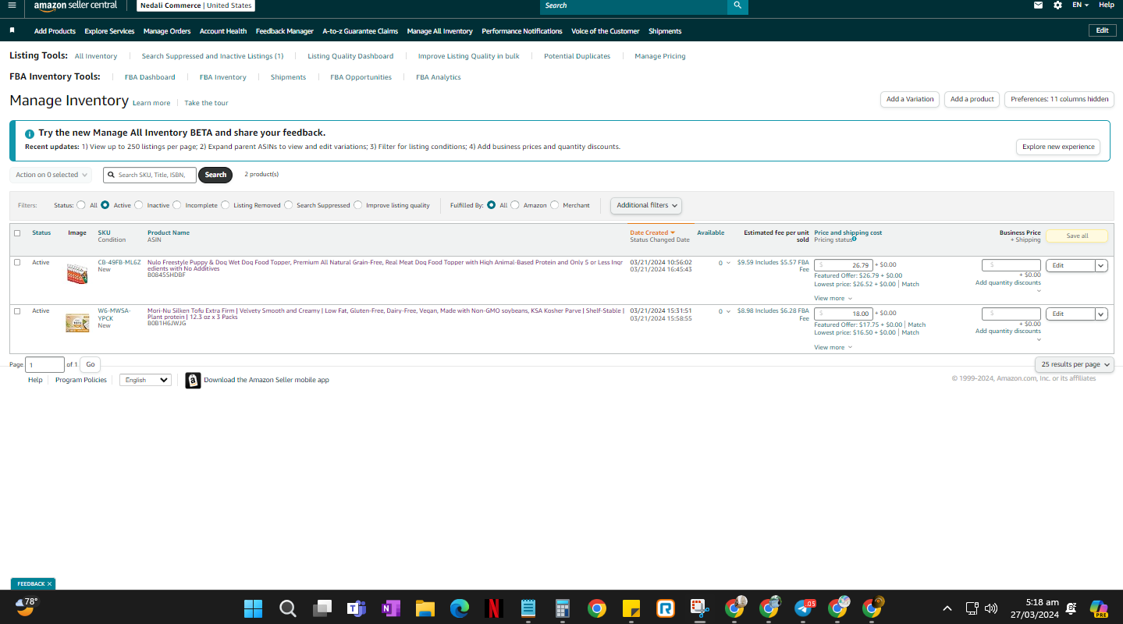Choose Fulfilled By Merchant radio option
Viewport: 1123px width, 624px height.
pos(555,205)
